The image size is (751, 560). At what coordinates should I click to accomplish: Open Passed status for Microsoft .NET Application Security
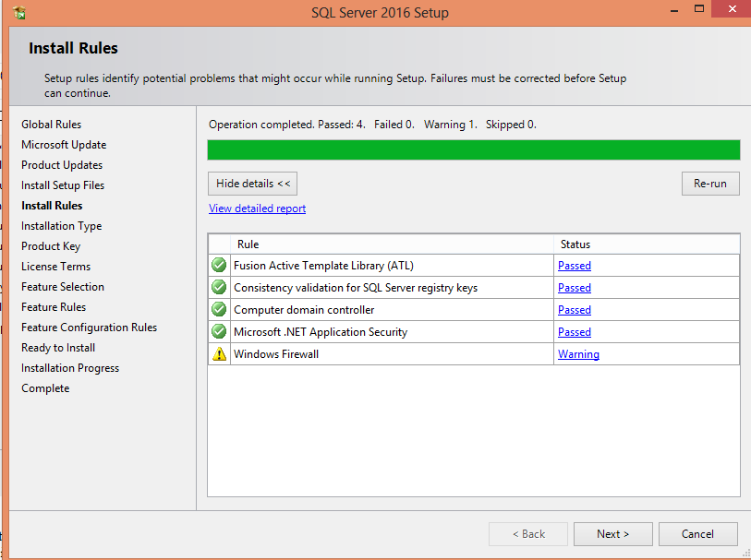[575, 332]
